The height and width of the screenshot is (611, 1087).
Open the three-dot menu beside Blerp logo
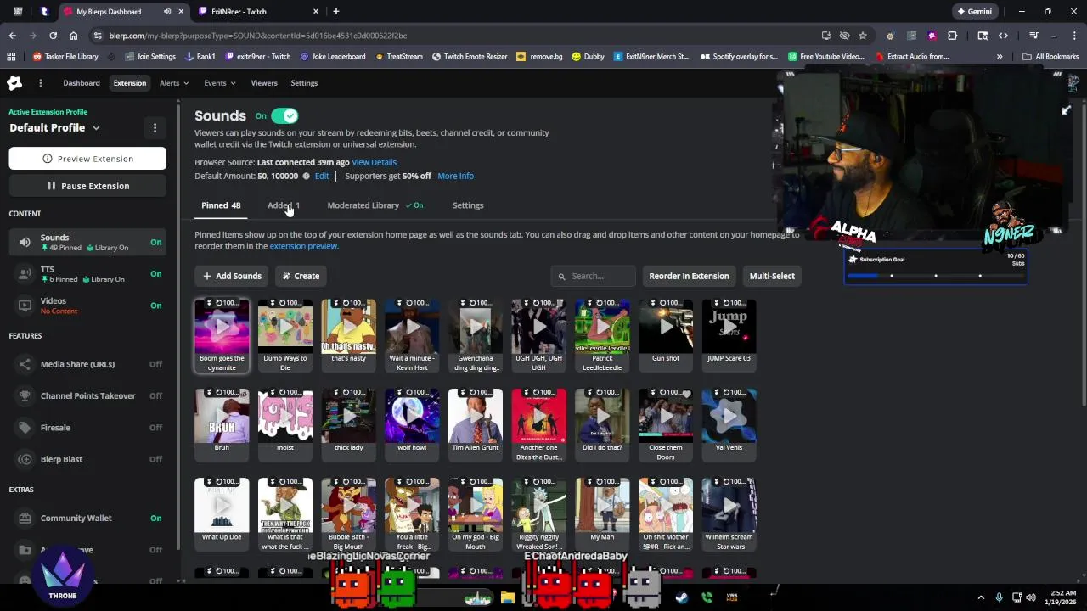click(40, 83)
